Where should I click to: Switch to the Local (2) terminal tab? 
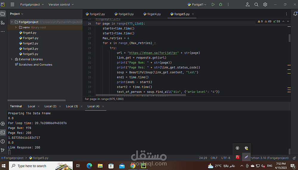click(x=50, y=106)
